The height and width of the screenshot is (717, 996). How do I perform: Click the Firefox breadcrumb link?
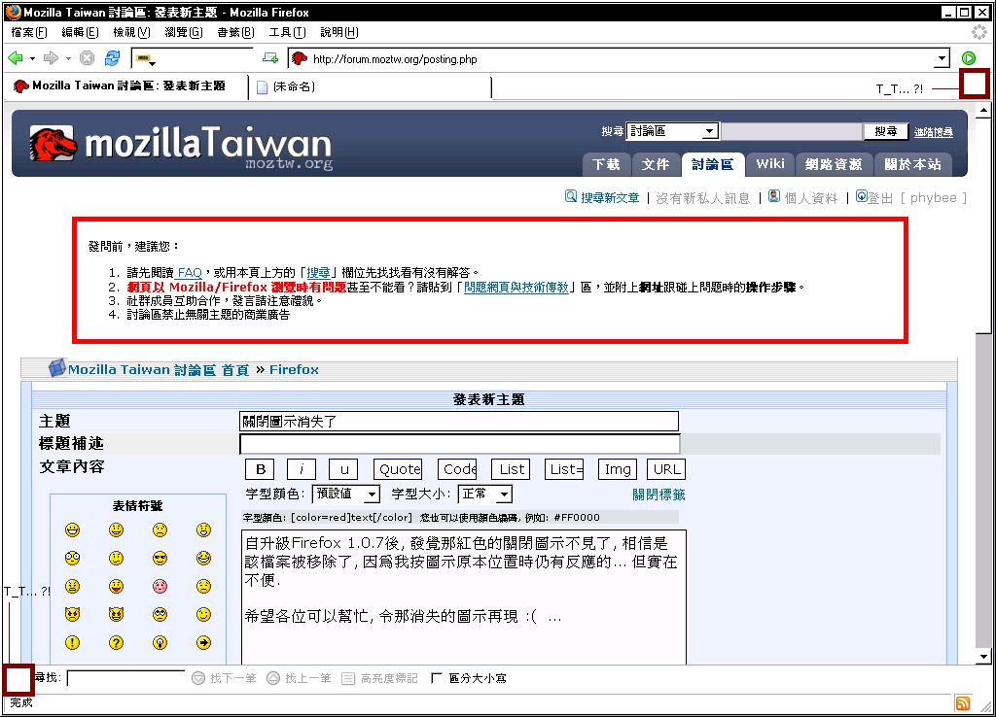point(294,369)
